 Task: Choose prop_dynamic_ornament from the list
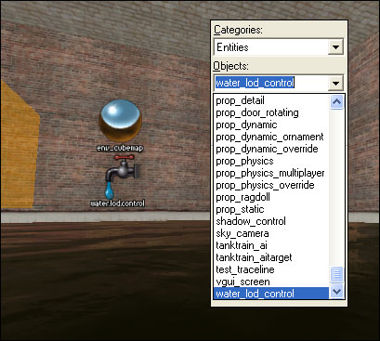tap(271, 137)
